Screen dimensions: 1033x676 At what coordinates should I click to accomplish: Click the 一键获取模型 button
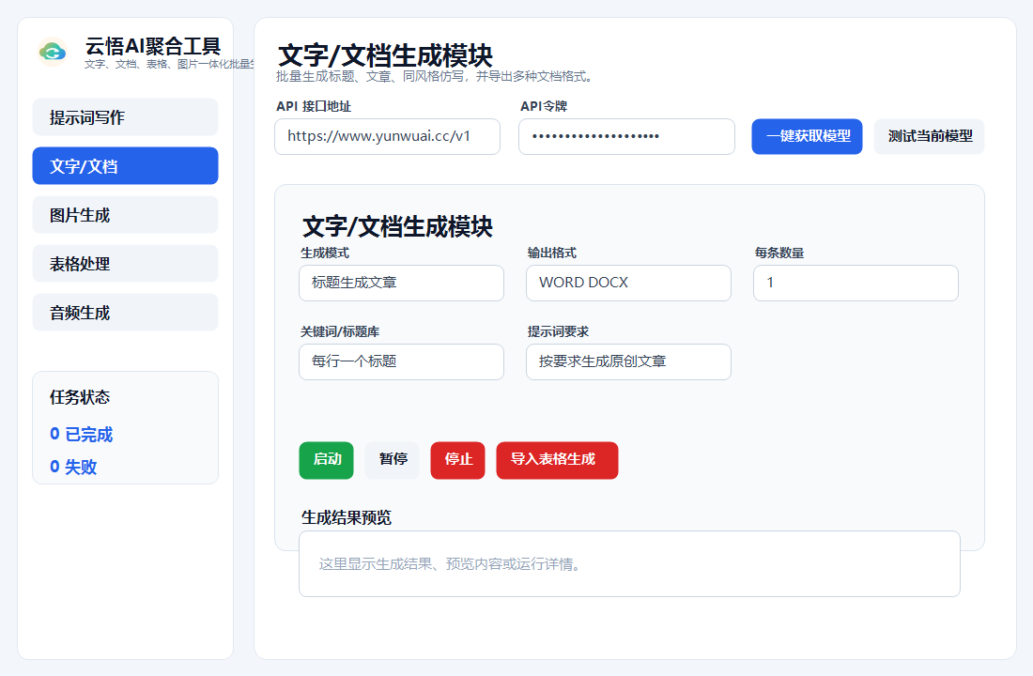pos(807,136)
